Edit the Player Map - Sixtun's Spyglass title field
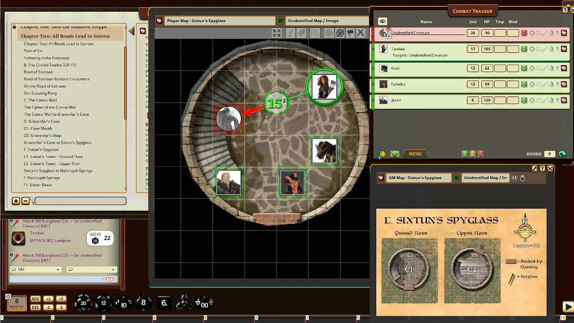The width and height of the screenshot is (574, 323). click(219, 21)
